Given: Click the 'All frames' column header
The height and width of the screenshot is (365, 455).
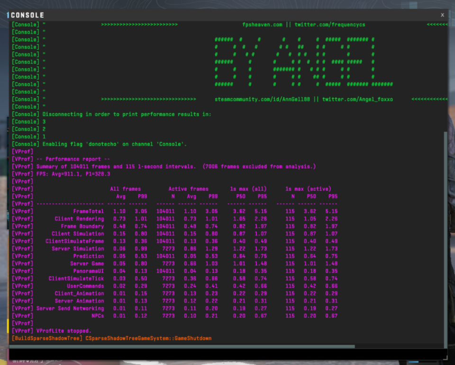Looking at the screenshot, I should tap(125, 189).
